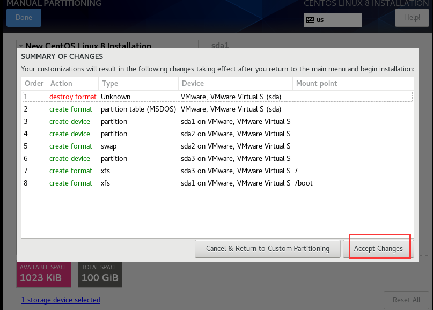Click VMware Virtual S (sda) in row 2
433x310 pixels.
coord(231,109)
